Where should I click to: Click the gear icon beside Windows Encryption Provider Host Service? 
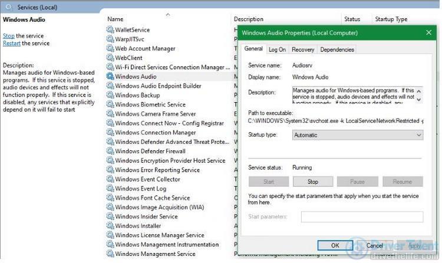point(110,160)
